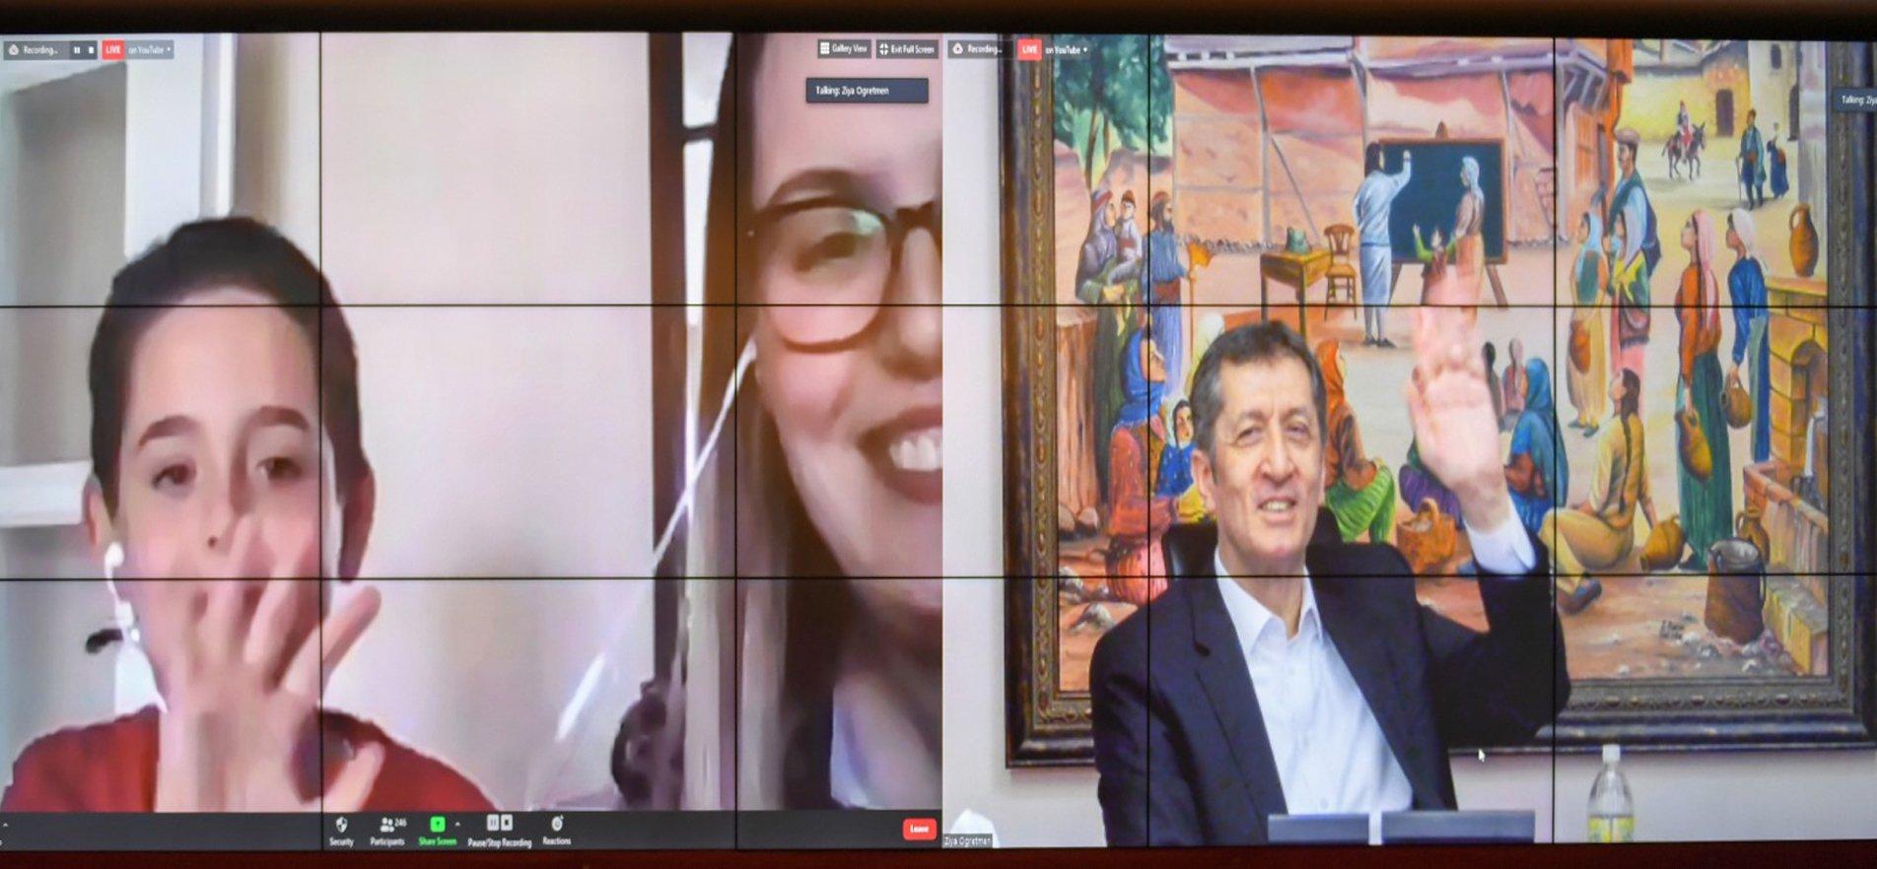1877x869 pixels.
Task: Stop recording in the bottom toolbar
Action: coord(507,823)
